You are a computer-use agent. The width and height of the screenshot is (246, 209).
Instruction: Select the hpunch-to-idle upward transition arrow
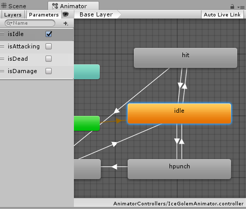click(x=182, y=141)
